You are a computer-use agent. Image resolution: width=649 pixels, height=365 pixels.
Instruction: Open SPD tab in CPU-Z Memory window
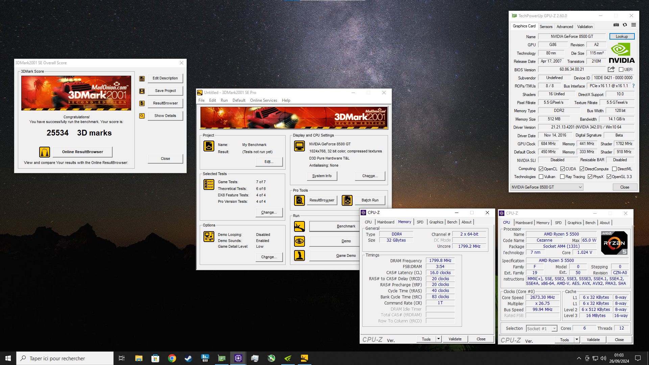coord(420,222)
